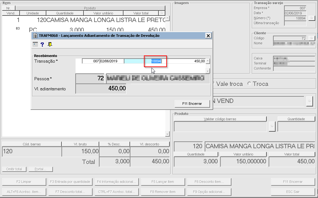Click F11 Encerrar button in main window
The width and height of the screenshot is (318, 198).
[x=292, y=182]
